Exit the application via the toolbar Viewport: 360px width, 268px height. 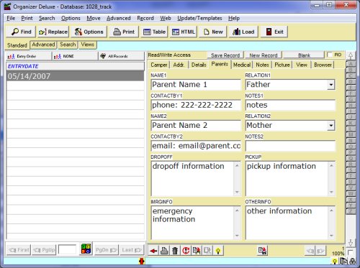274,32
